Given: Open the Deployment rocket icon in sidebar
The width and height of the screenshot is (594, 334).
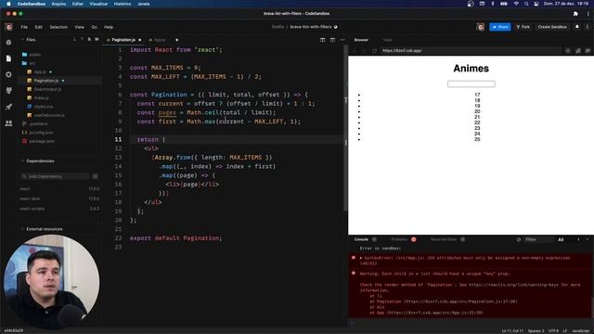Looking at the screenshot, I should [x=8, y=107].
